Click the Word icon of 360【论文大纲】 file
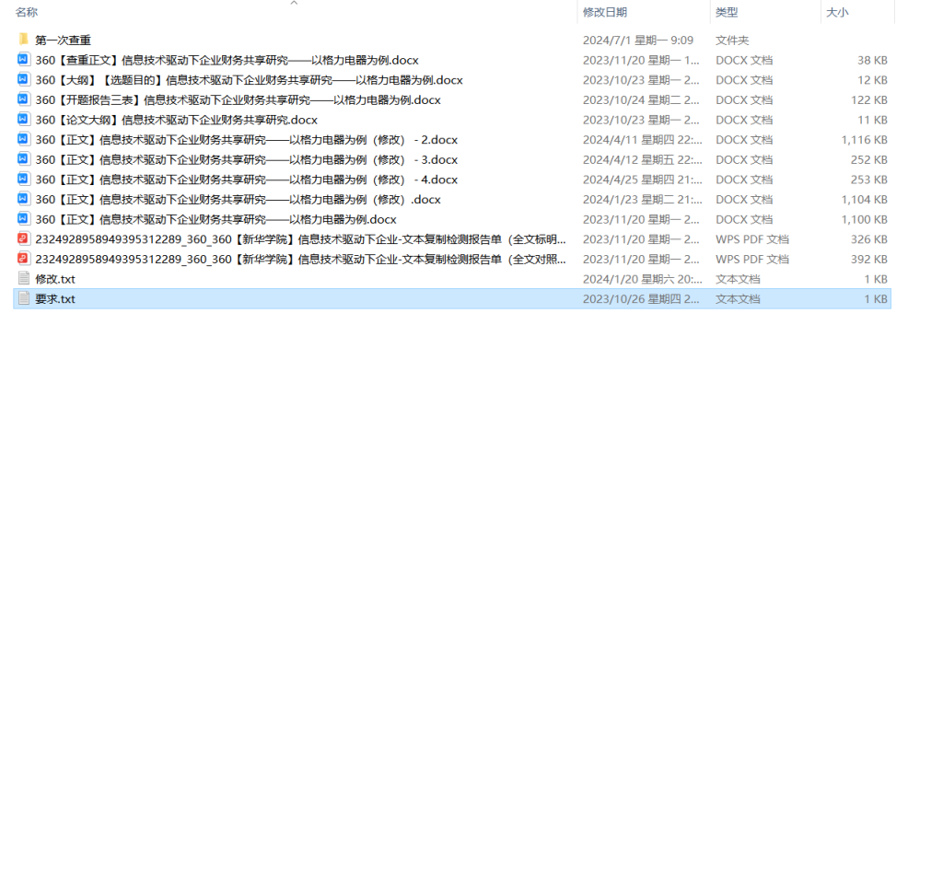943x870 pixels. point(24,120)
